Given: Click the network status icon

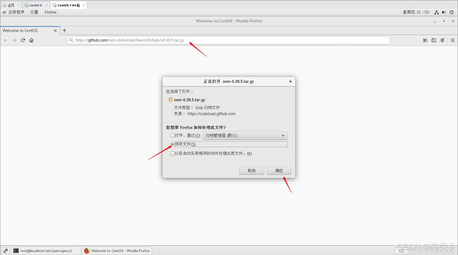Looking at the screenshot, I should pyautogui.click(x=436, y=12).
